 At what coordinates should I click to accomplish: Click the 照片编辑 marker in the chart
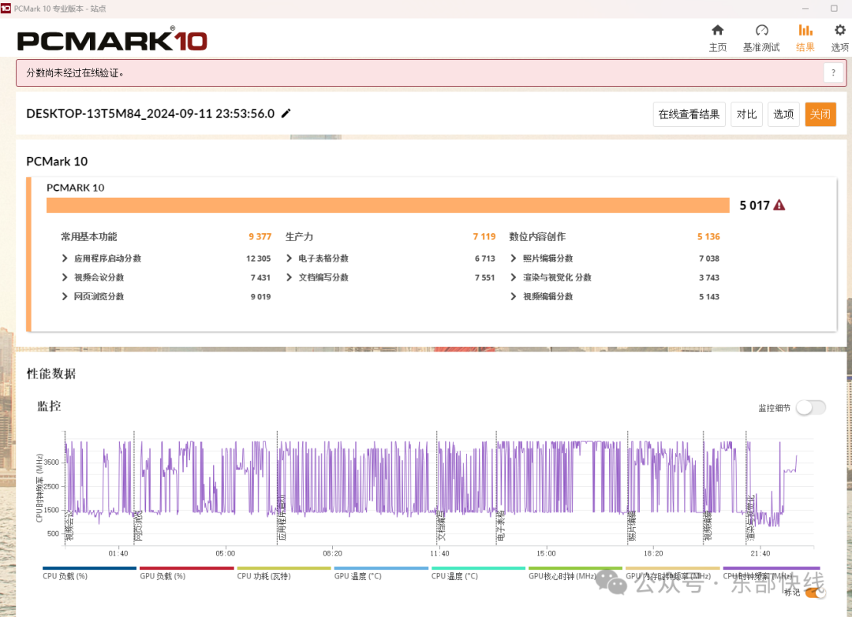tap(632, 526)
